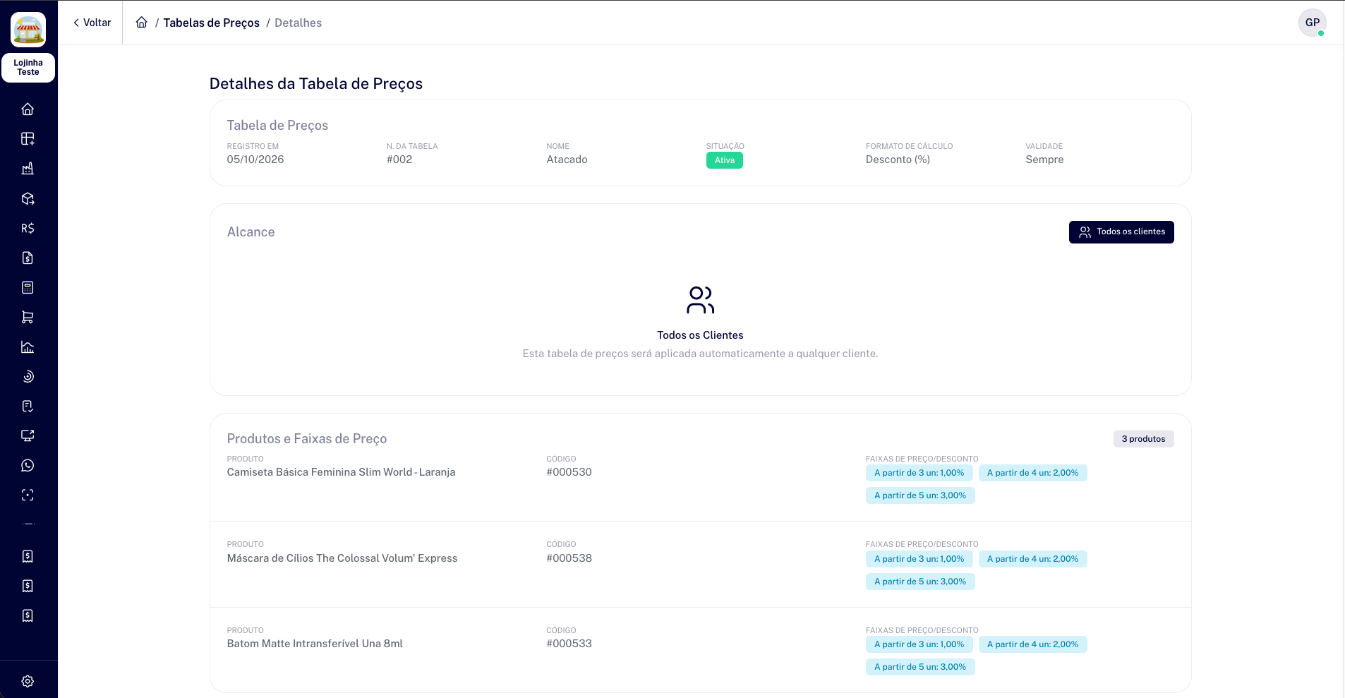Click Batom Matte Intransferível Una 8ml name
This screenshot has height=698, width=1345.
click(x=315, y=644)
